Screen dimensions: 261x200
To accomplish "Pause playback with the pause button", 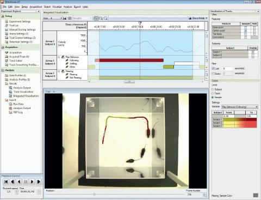I will (26, 181).
